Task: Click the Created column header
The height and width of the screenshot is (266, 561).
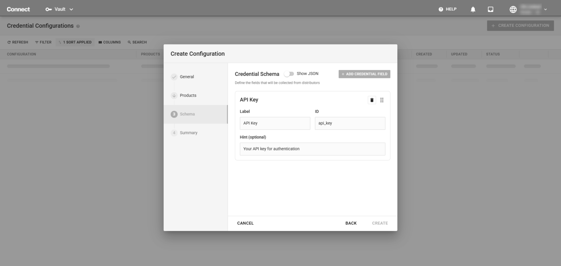Action: point(424,54)
